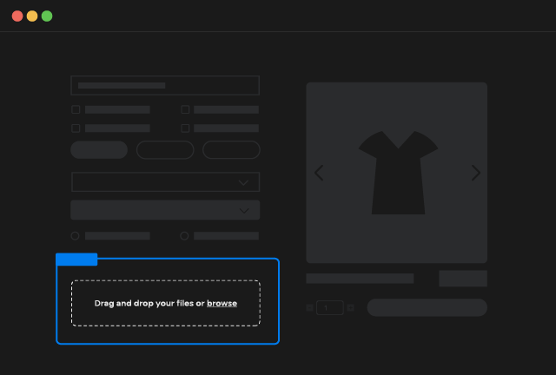Viewport: 556px width, 375px height.
Task: Click the previous image arrow in product carousel
Action: 319,173
